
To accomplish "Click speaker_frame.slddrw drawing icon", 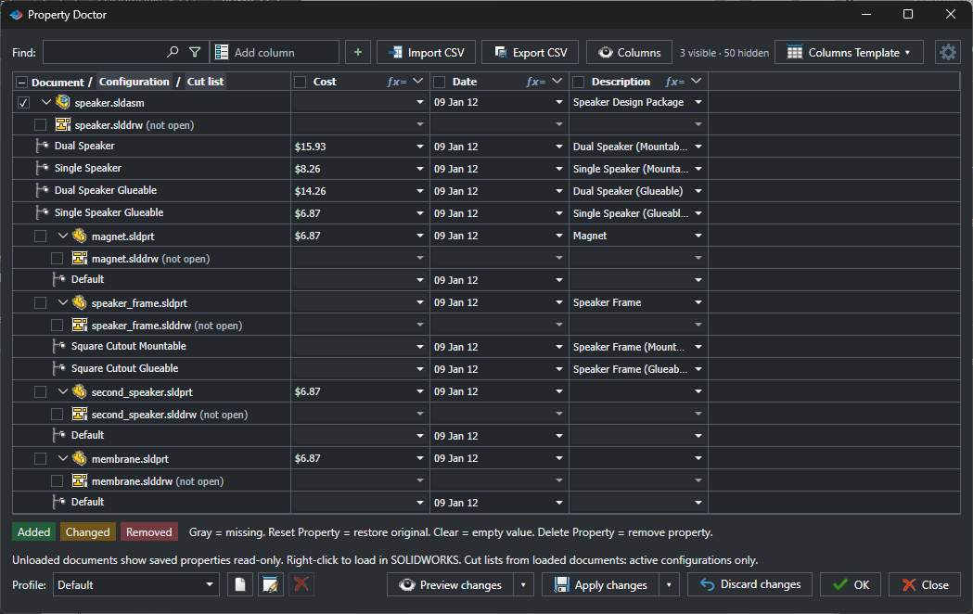I will 80,325.
